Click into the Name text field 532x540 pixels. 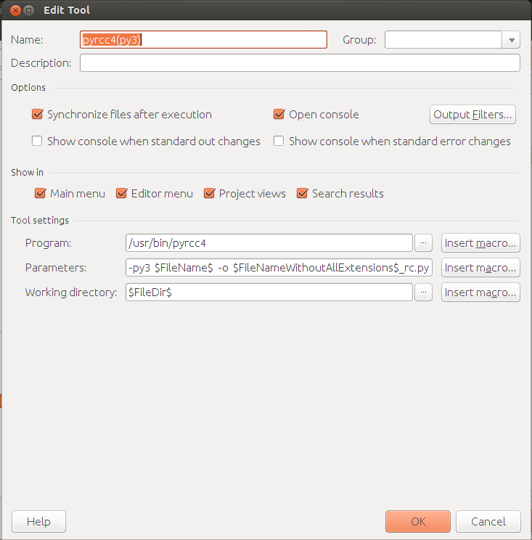point(203,40)
